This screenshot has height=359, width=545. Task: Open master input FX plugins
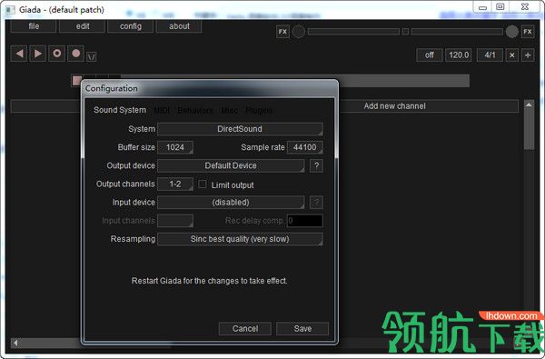[282, 32]
